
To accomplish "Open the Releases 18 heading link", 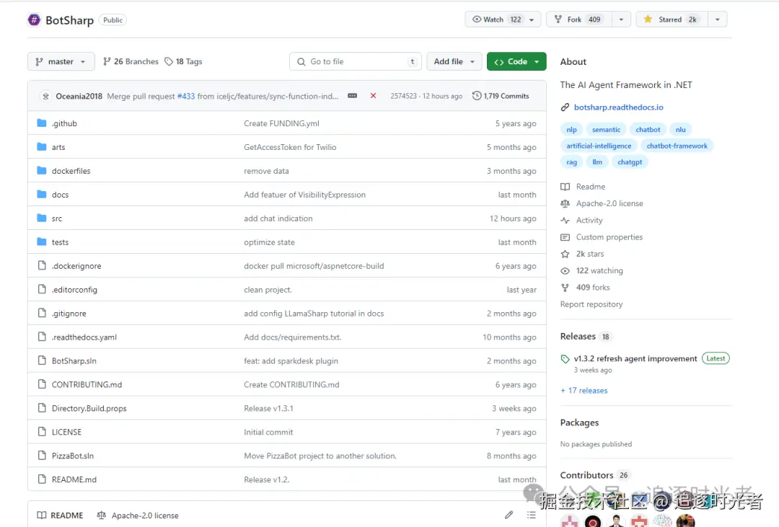I will tap(585, 336).
